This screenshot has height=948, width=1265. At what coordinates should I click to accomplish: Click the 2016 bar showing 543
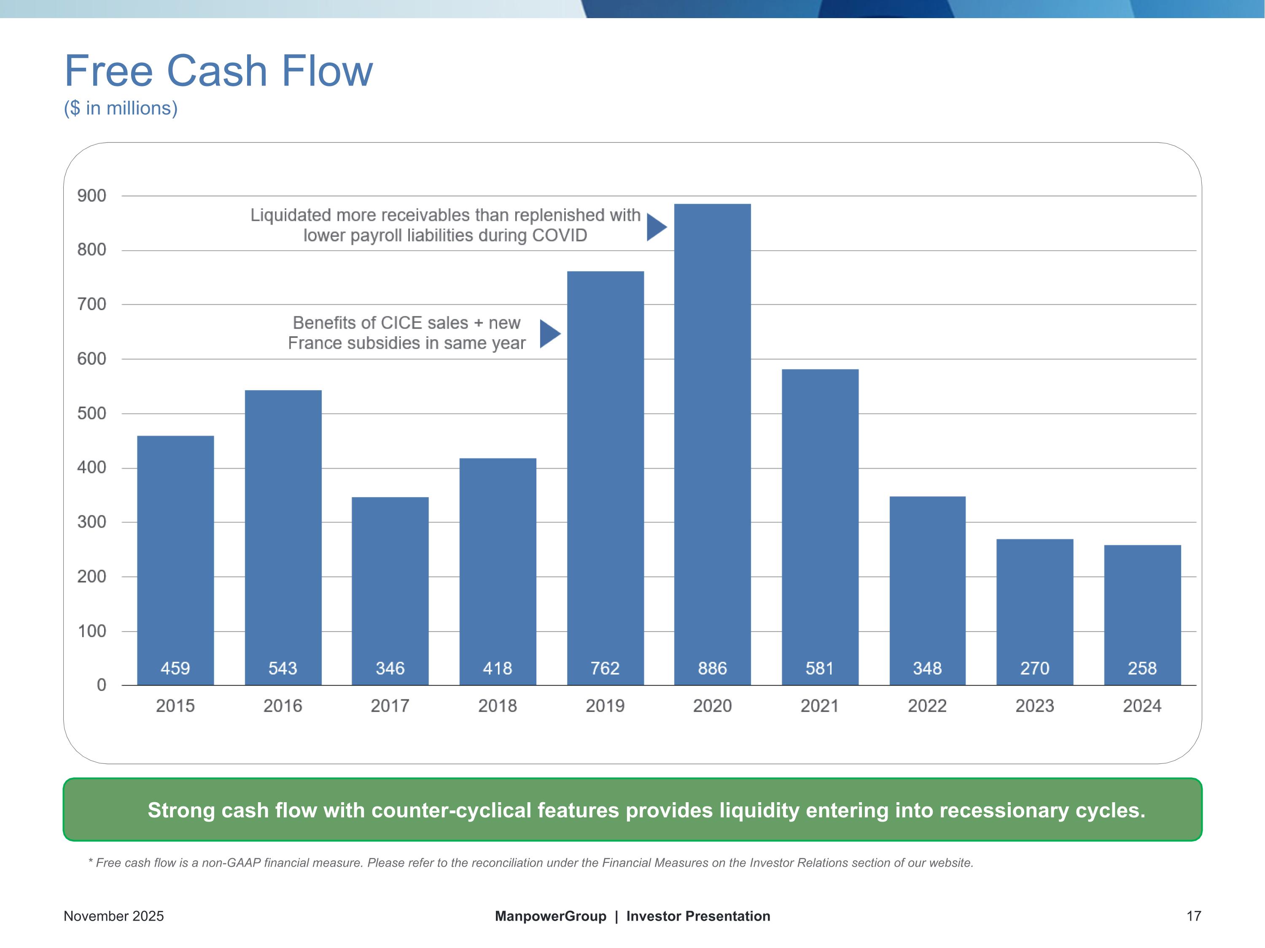pyautogui.click(x=283, y=537)
